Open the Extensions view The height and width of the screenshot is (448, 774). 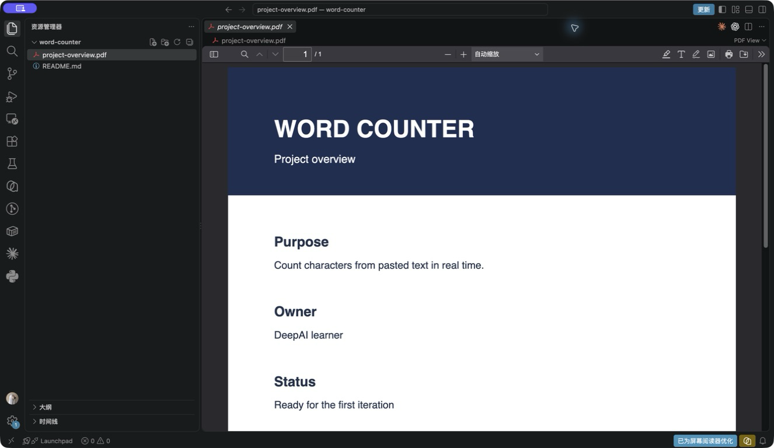pyautogui.click(x=12, y=141)
